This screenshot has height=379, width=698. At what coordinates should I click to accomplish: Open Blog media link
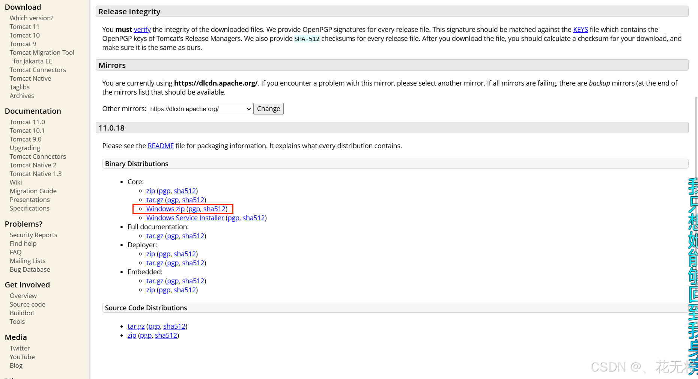point(16,365)
